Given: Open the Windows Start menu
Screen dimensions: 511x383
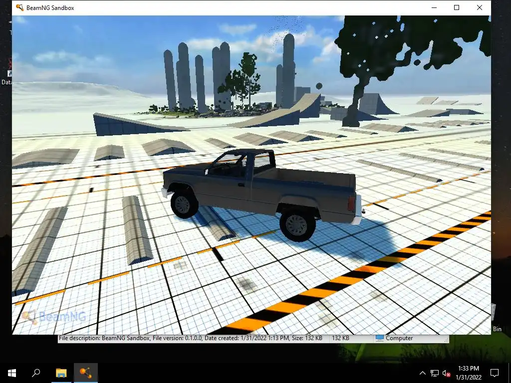Looking at the screenshot, I should [x=12, y=373].
